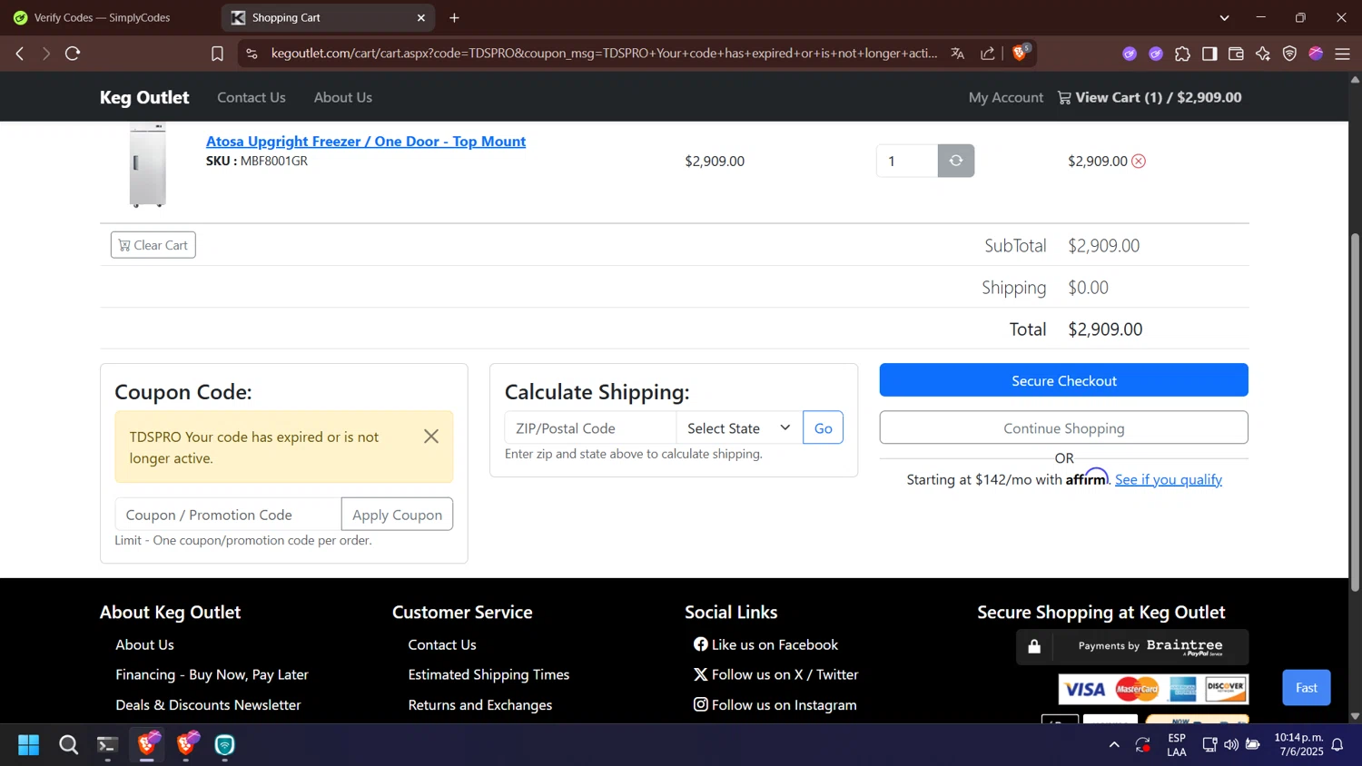This screenshot has width=1362, height=766.
Task: Bookmark this page in the toolbar
Action: 217,54
